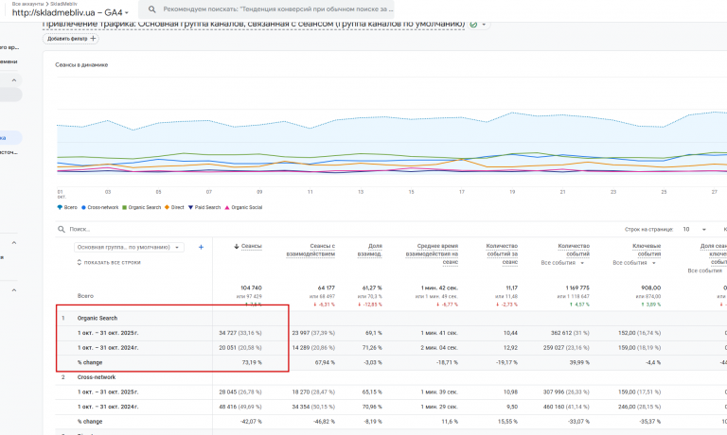This screenshot has height=435, width=727.
Task: Open Все события dropdown under Количество событий
Action: pyautogui.click(x=562, y=263)
